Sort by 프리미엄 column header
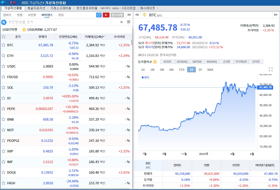The width and height of the screenshot is (280, 190). click(x=119, y=37)
